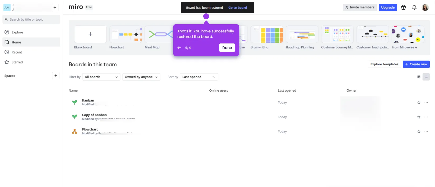The image size is (435, 187).
Task: Click Done in the purple tooltip
Action: coord(227,48)
